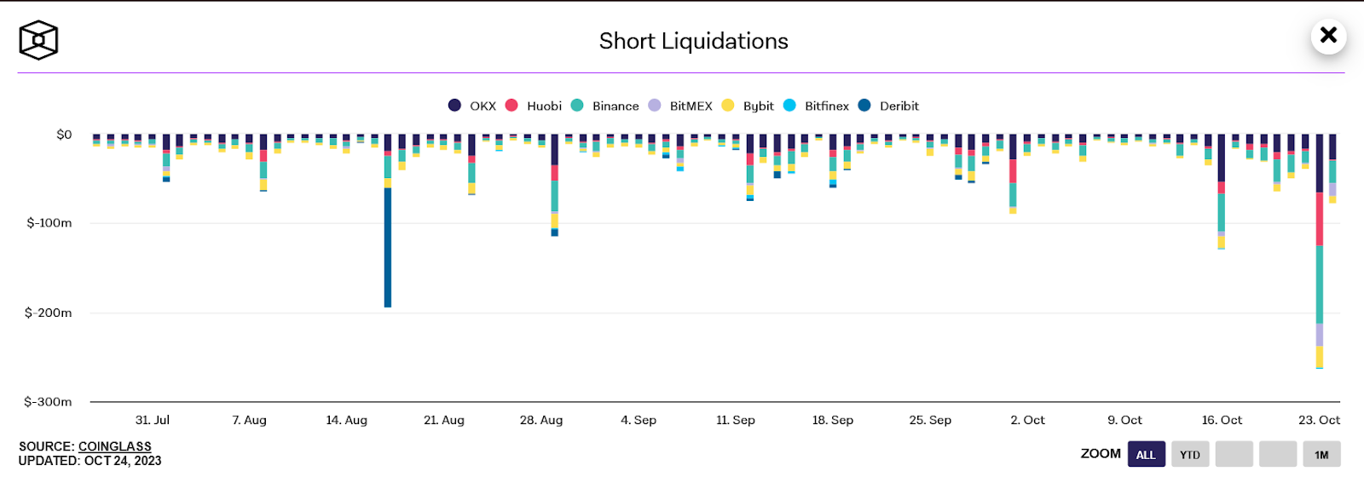Screen dimensions: 1364x477
Task: Click the blank zoom button before 1M
Action: (1278, 454)
